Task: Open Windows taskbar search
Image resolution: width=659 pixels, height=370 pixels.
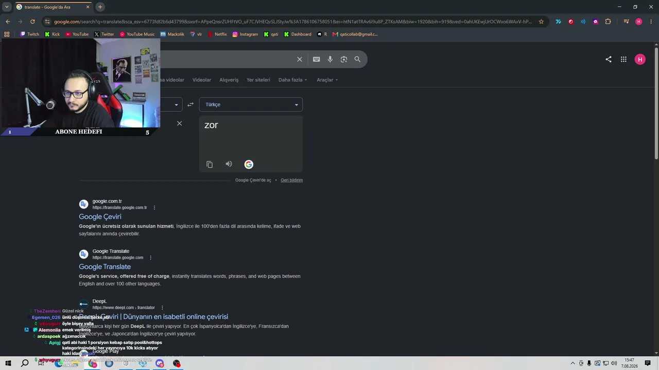Action: pos(25,363)
